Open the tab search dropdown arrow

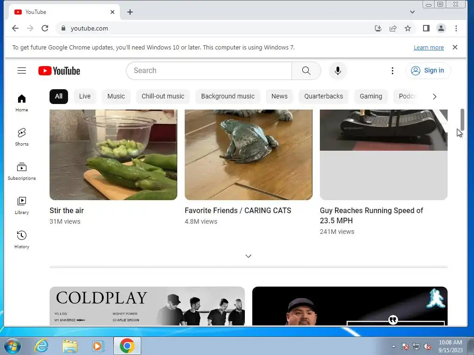pyautogui.click(x=412, y=12)
